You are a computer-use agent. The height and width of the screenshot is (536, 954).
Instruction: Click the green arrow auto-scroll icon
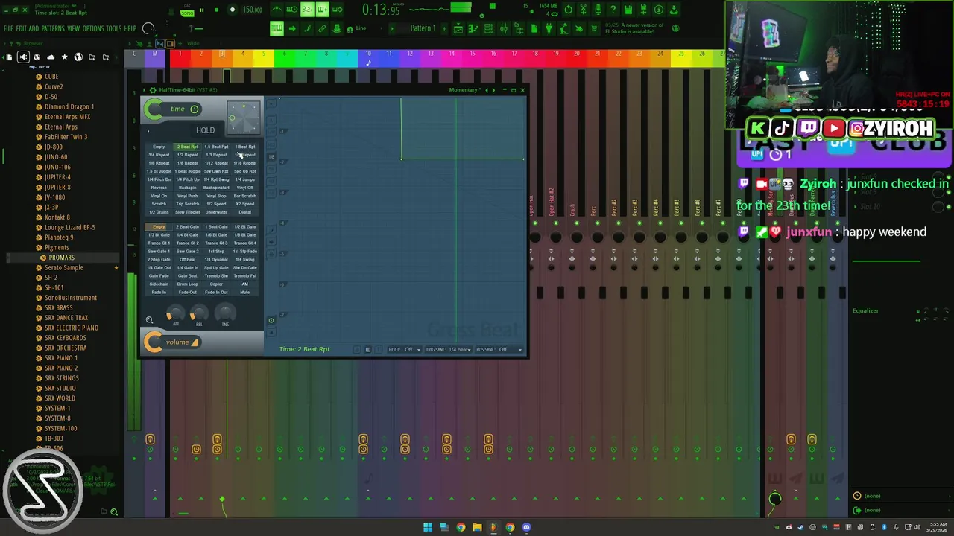coord(291,28)
